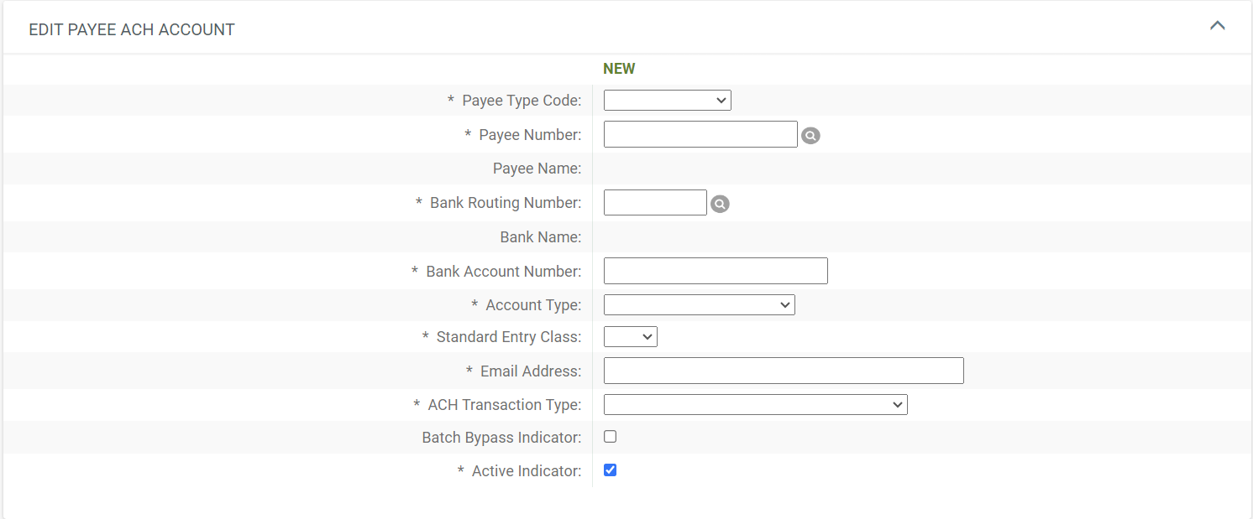The image size is (1253, 519).
Task: Click the Batch Bypass Indicator label text
Action: coord(501,437)
